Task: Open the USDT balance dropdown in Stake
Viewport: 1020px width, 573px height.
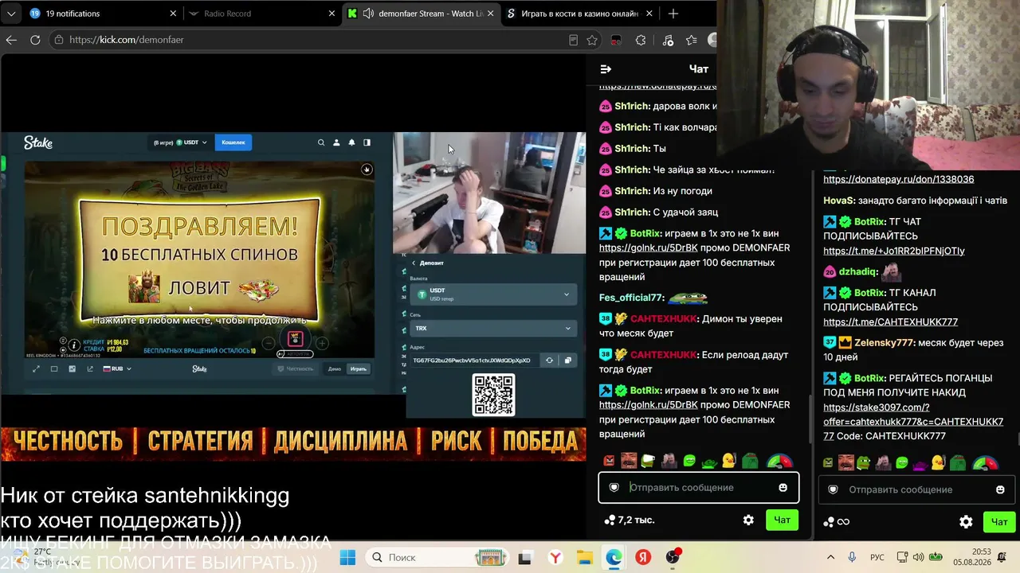Action: 191,142
